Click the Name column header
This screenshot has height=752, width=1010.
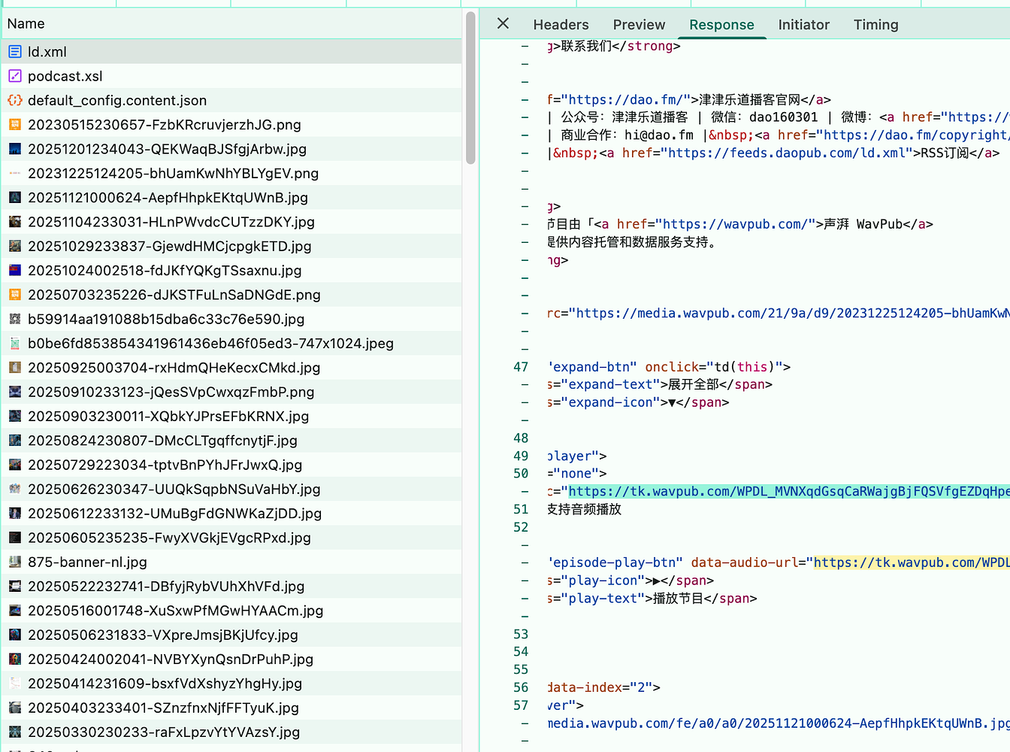point(26,24)
